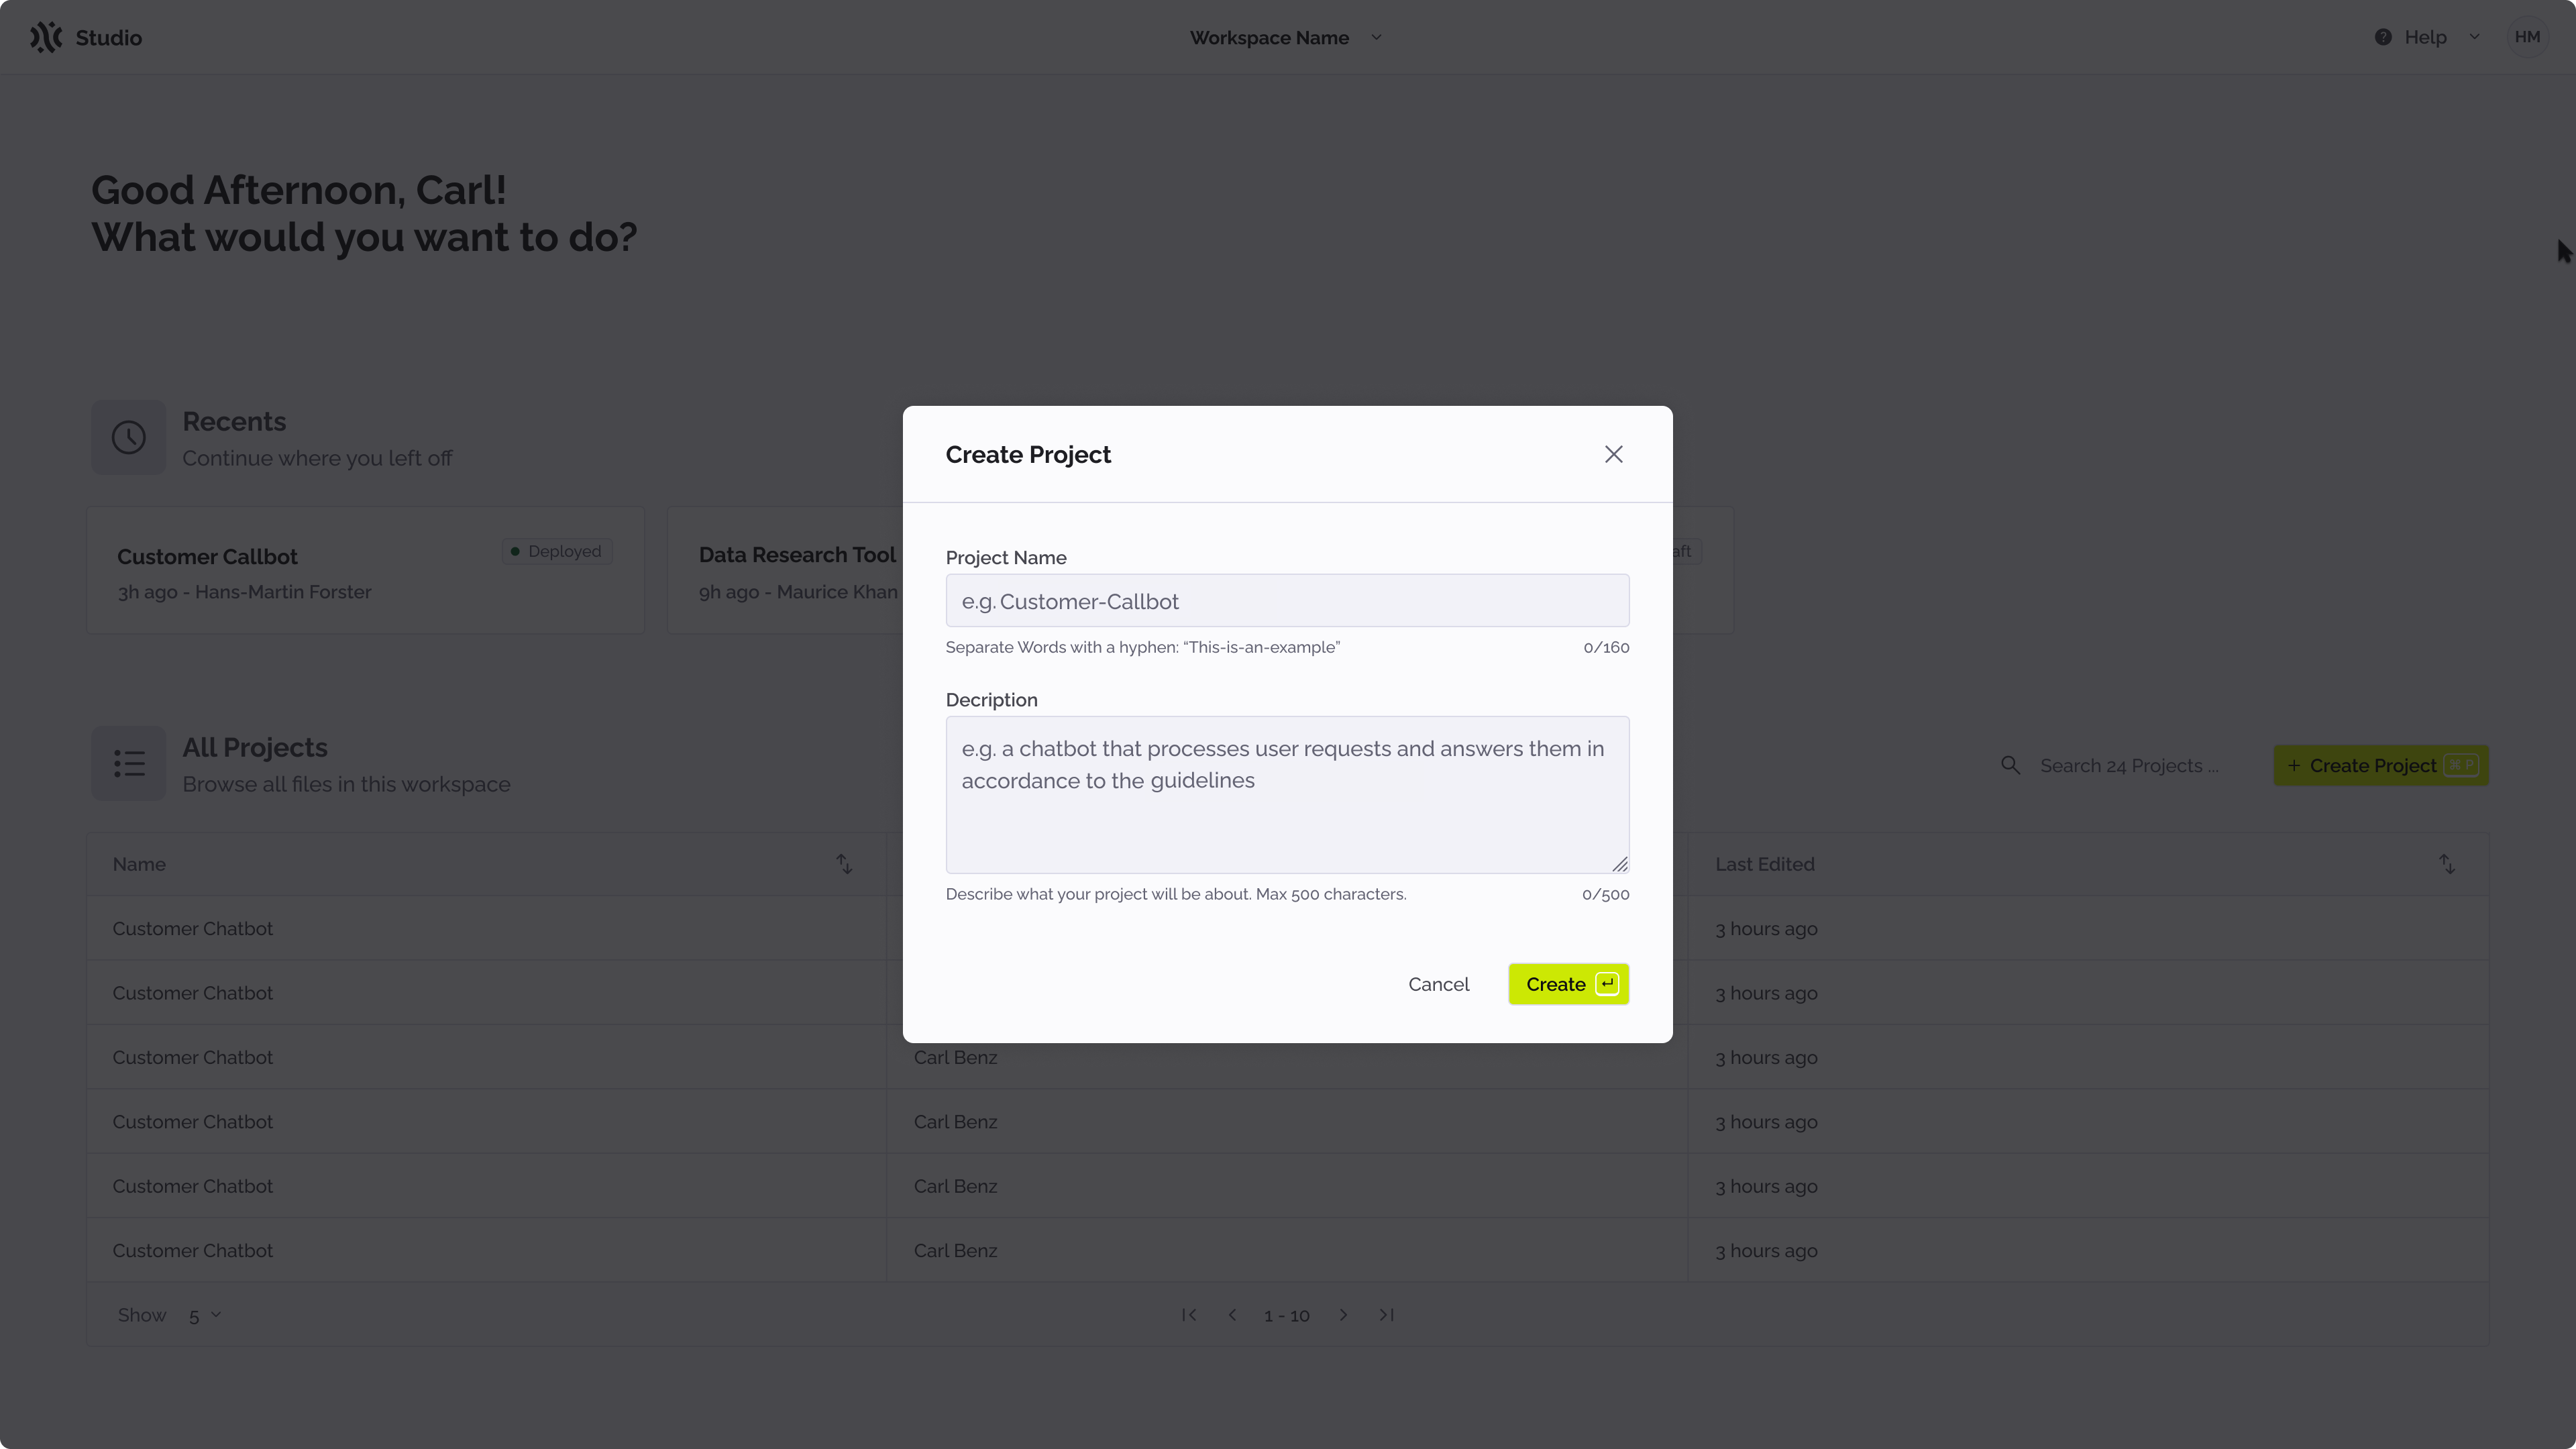The height and width of the screenshot is (1449, 2576).
Task: Jump to the last page of projects
Action: coord(1386,1315)
